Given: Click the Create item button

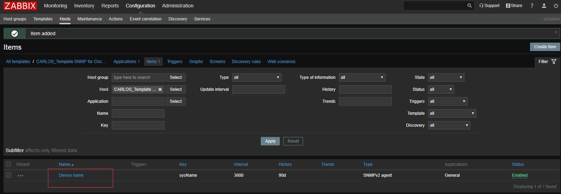Looking at the screenshot, I should (545, 47).
